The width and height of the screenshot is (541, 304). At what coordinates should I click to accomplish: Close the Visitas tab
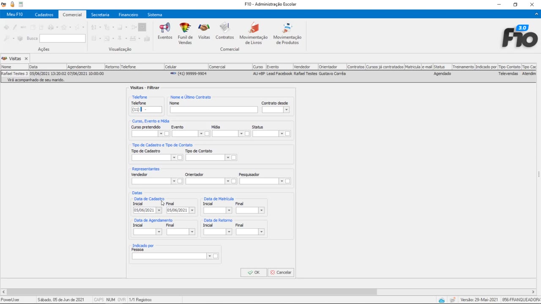click(x=26, y=59)
